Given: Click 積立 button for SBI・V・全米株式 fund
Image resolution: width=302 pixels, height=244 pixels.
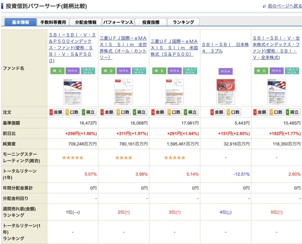Looking at the screenshot, I should coord(293,112).
